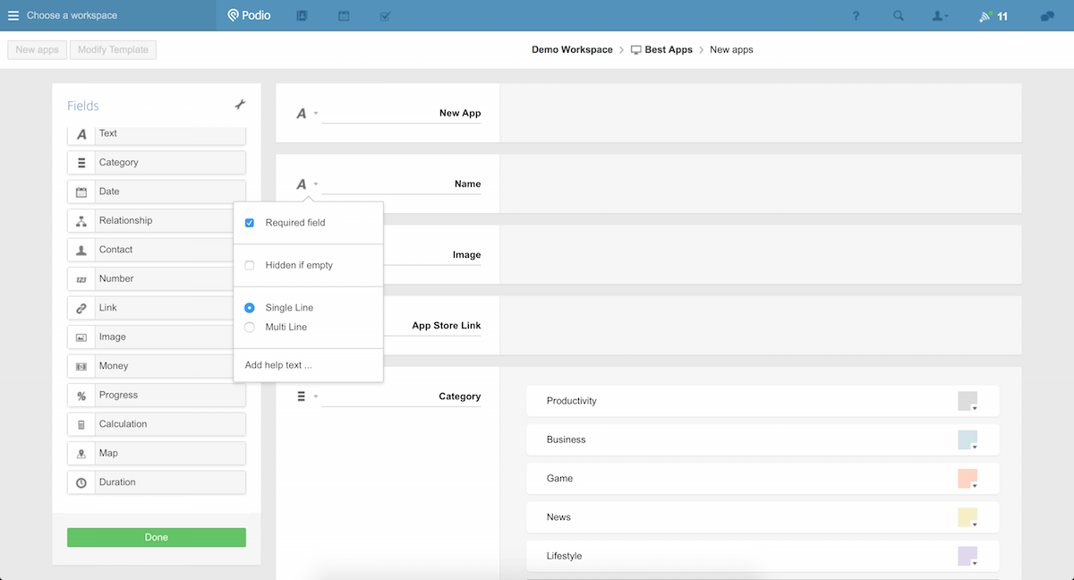
Task: Choose Add help text menu entry
Action: (278, 365)
